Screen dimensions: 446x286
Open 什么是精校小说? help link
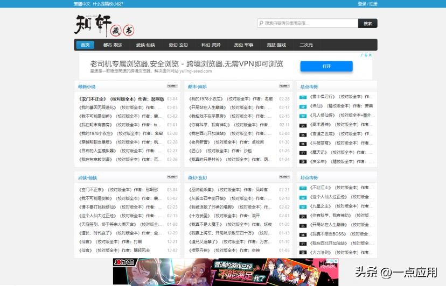pos(108,4)
